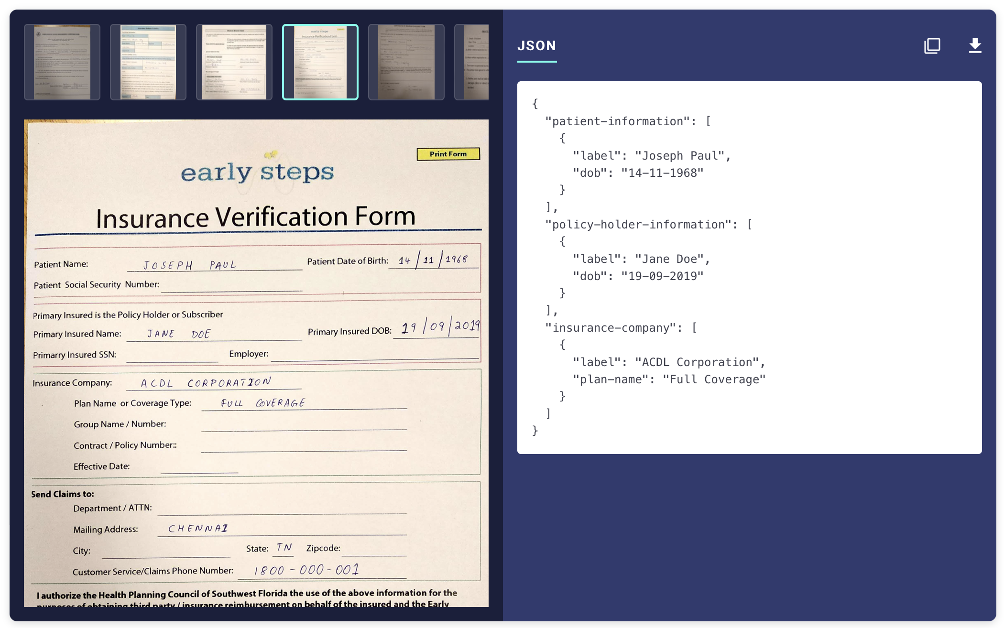This screenshot has height=628, width=1004.
Task: Click the underlined JSON heading label
Action: [x=536, y=46]
